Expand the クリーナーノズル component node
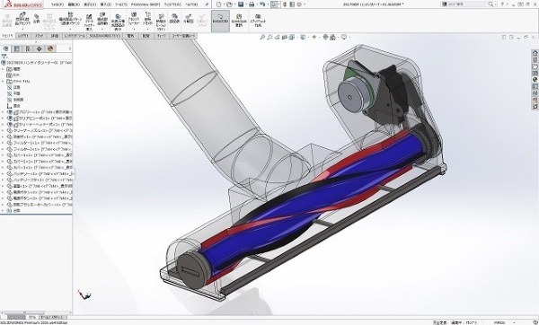Image resolution: width=539 pixels, height=325 pixels. pos(3,130)
